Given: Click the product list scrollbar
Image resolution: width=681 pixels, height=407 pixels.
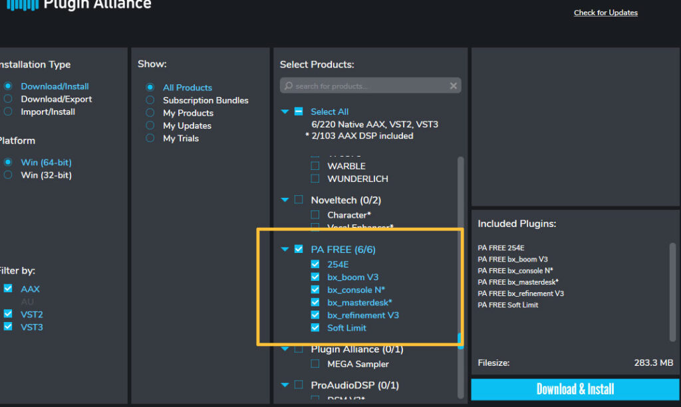Looking at the screenshot, I should coord(460,278).
